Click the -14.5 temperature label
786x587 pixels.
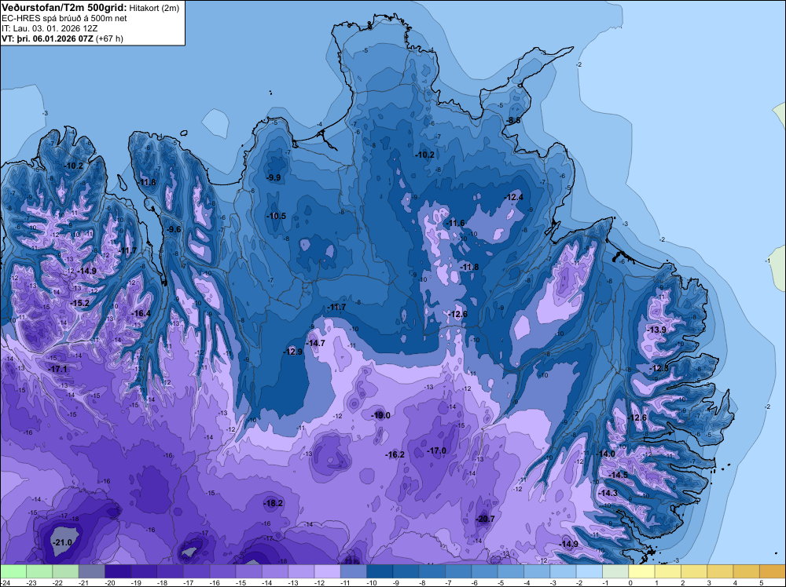(x=618, y=475)
